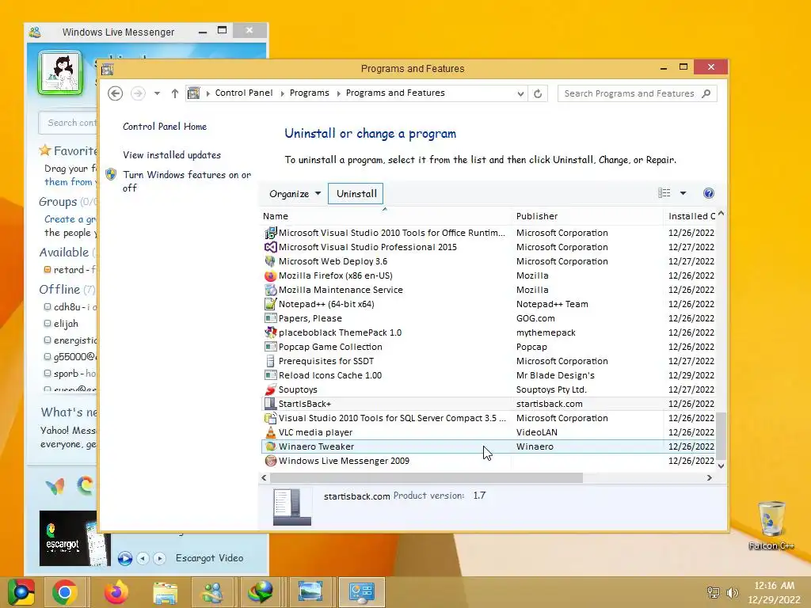
Task: Click Create a group link in Messenger
Action: coord(70,219)
